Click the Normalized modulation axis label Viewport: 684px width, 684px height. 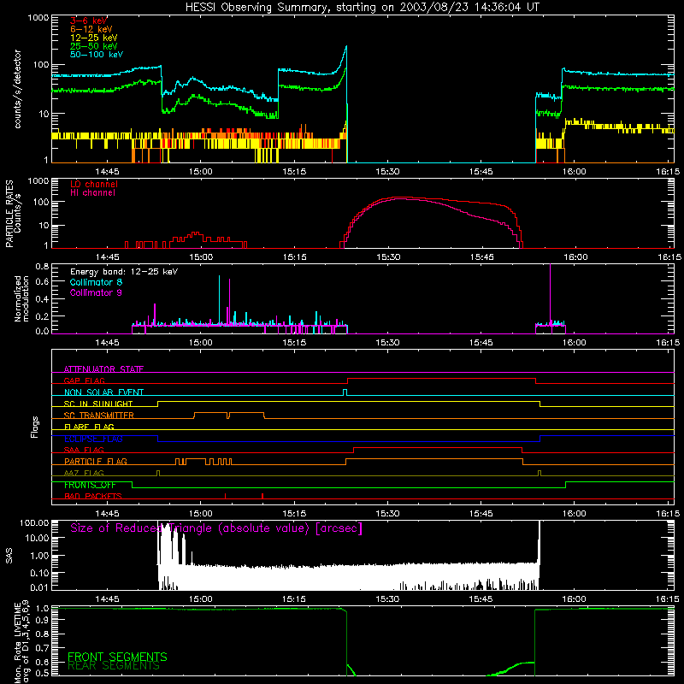(x=22, y=298)
